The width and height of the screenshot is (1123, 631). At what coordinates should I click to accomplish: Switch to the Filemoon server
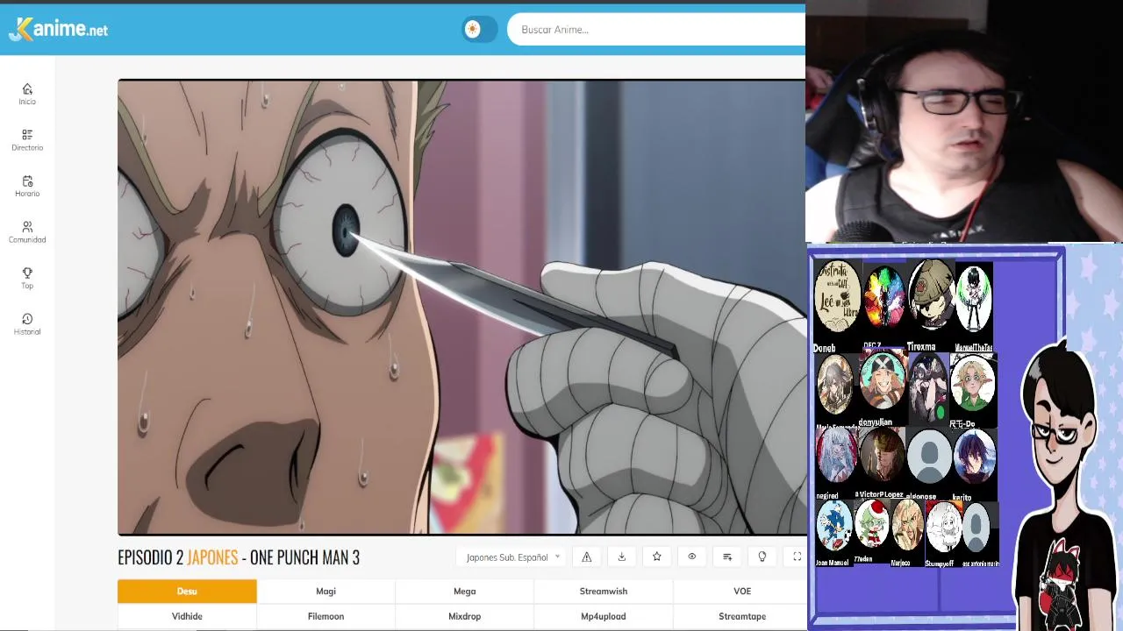(x=325, y=616)
